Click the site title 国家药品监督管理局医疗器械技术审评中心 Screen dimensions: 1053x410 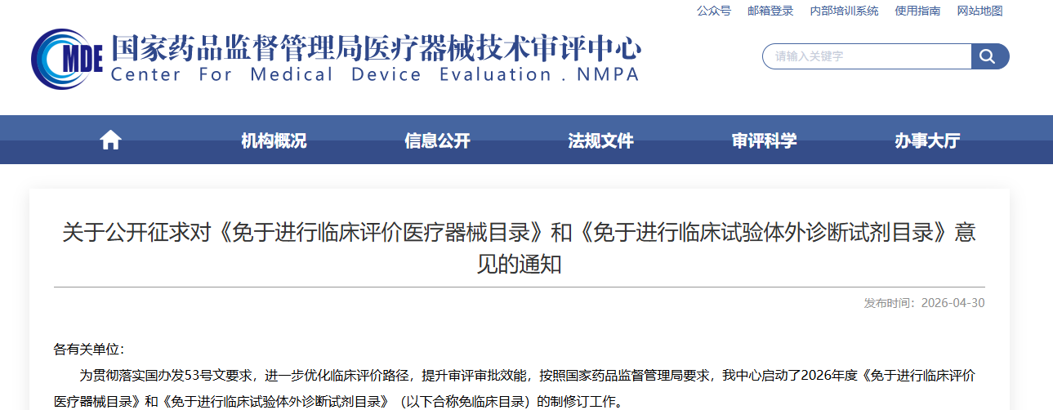(376, 48)
